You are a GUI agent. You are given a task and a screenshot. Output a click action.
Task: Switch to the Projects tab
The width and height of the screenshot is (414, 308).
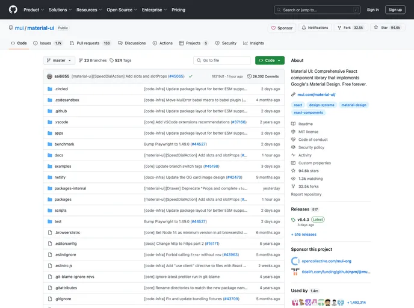pos(194,43)
